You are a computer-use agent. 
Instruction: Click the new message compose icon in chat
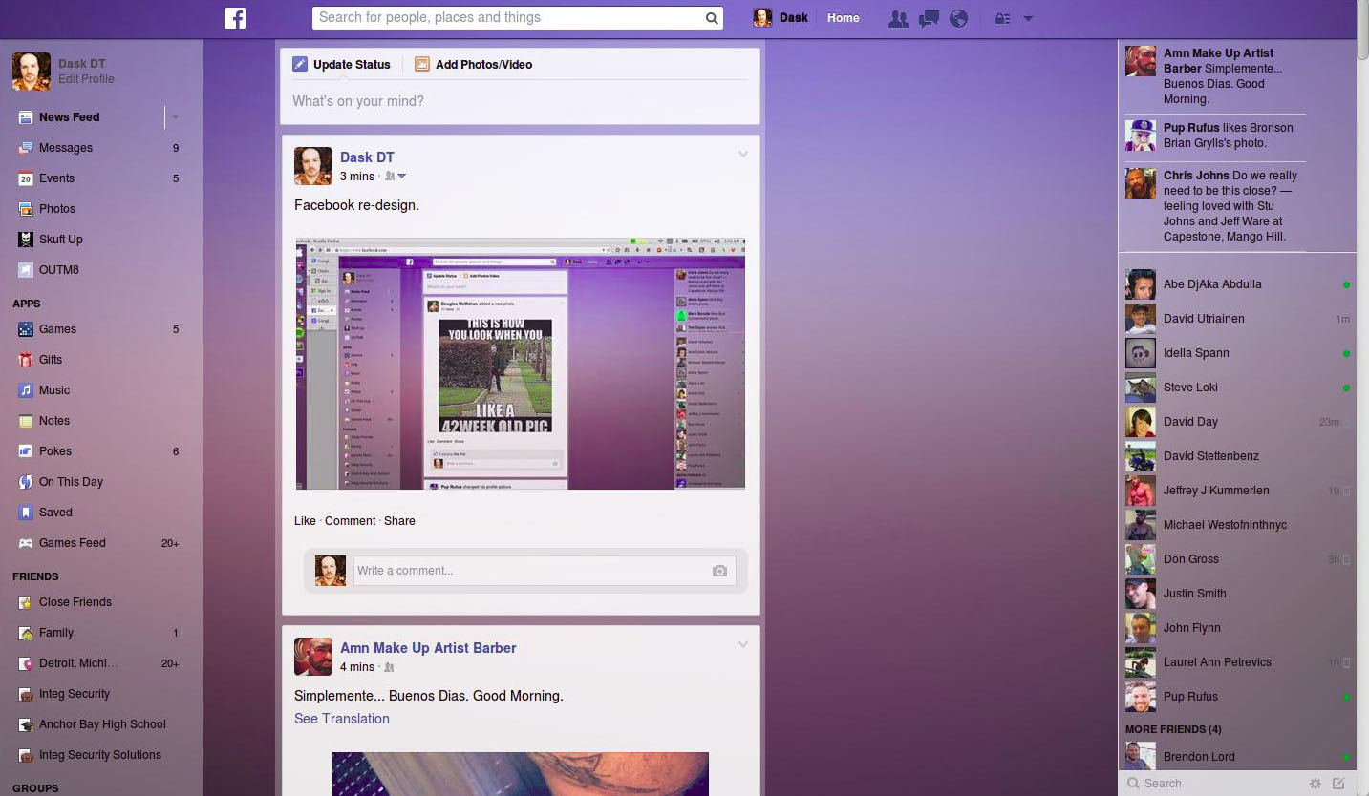click(x=1338, y=784)
